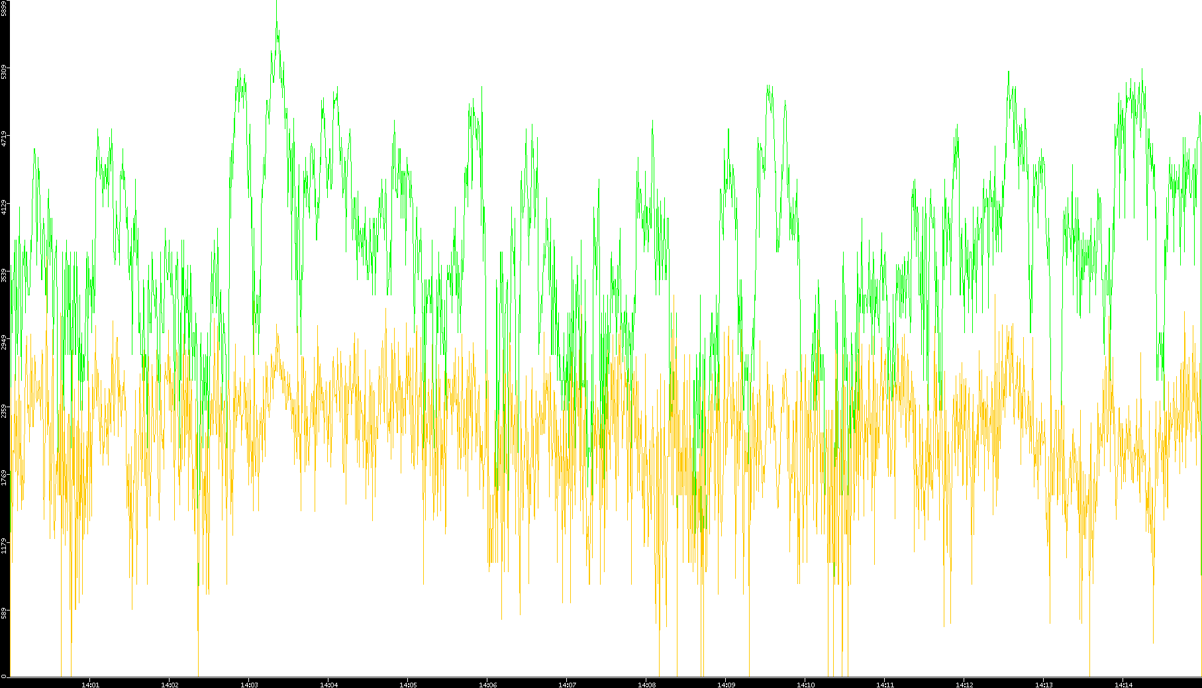1202x688 pixels.
Task: Select the 14:03 tick label
Action: (x=249, y=684)
